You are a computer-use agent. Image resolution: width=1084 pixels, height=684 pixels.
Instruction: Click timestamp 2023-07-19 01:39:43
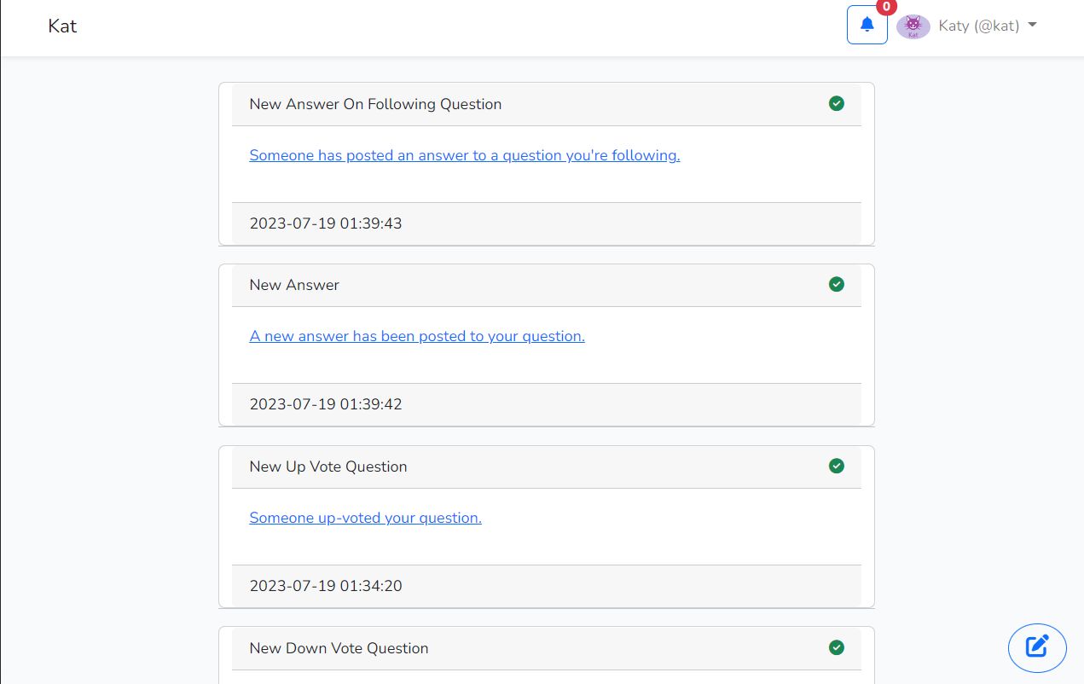click(326, 223)
